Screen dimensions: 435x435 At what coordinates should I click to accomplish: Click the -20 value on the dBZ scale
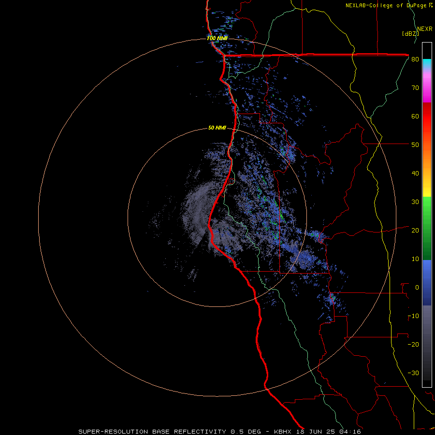413,345
